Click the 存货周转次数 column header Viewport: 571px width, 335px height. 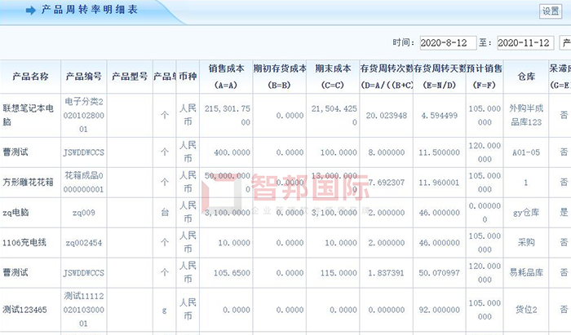click(x=387, y=77)
